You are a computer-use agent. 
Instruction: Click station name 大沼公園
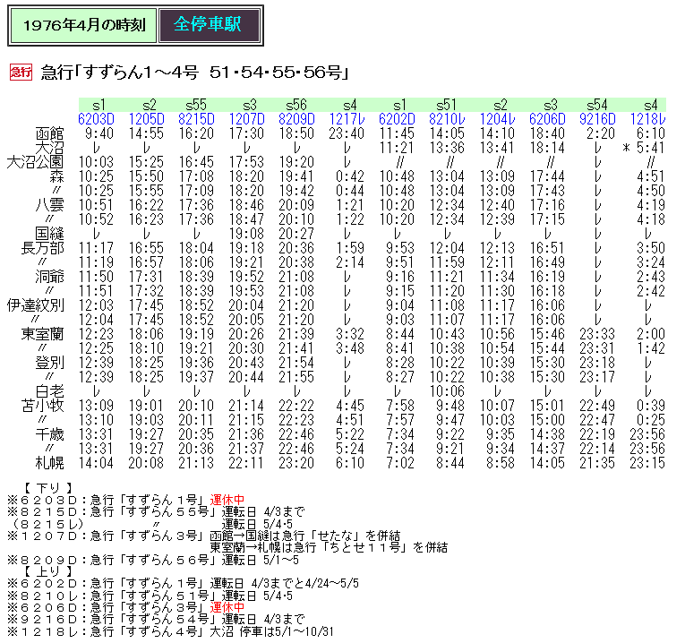pyautogui.click(x=35, y=162)
